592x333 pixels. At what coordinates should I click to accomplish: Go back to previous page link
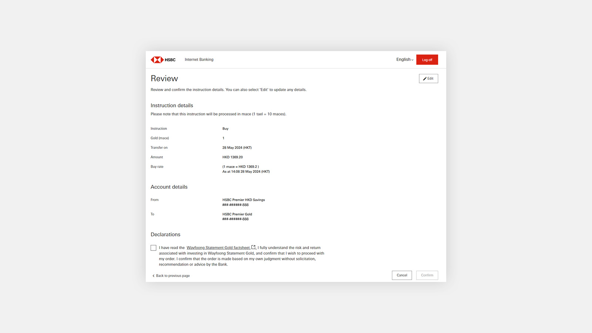[171, 276]
